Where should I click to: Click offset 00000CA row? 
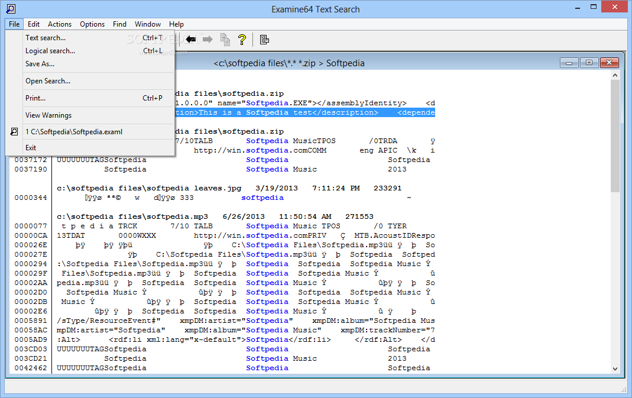point(31,235)
